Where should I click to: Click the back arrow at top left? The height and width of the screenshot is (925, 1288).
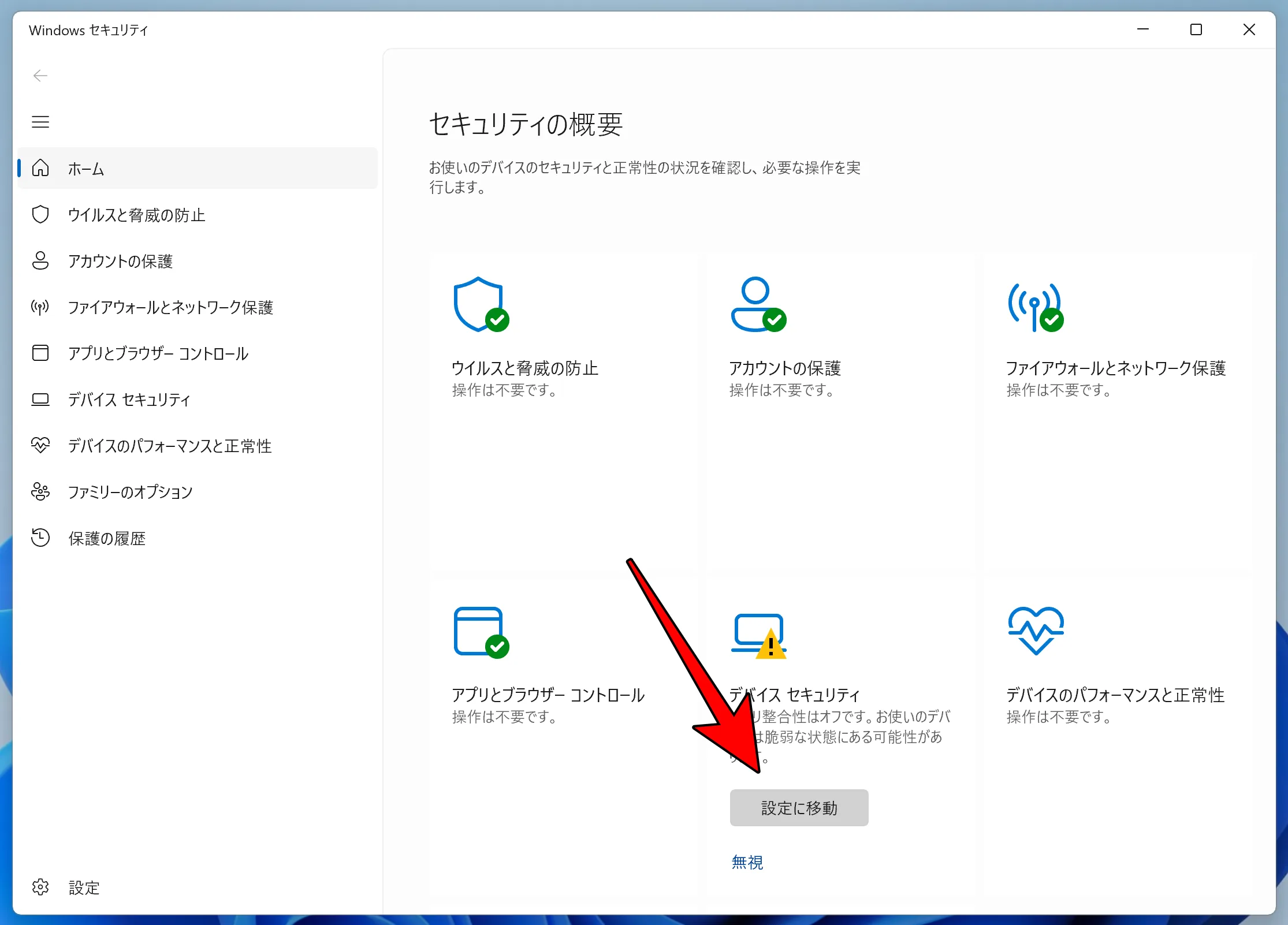coord(40,75)
